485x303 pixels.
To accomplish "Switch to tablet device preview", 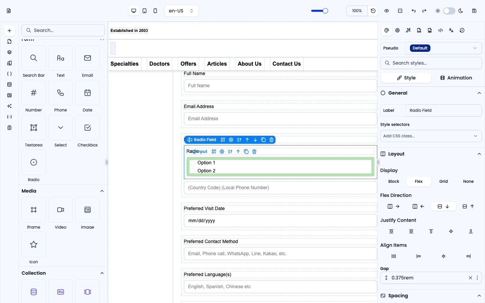I will [144, 11].
